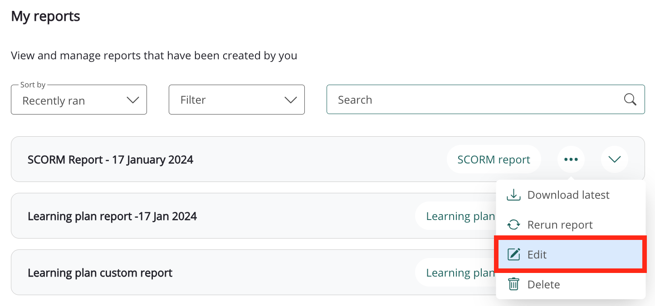
Task: Open Learning plan report -17 Jan 2024
Action: click(x=112, y=216)
